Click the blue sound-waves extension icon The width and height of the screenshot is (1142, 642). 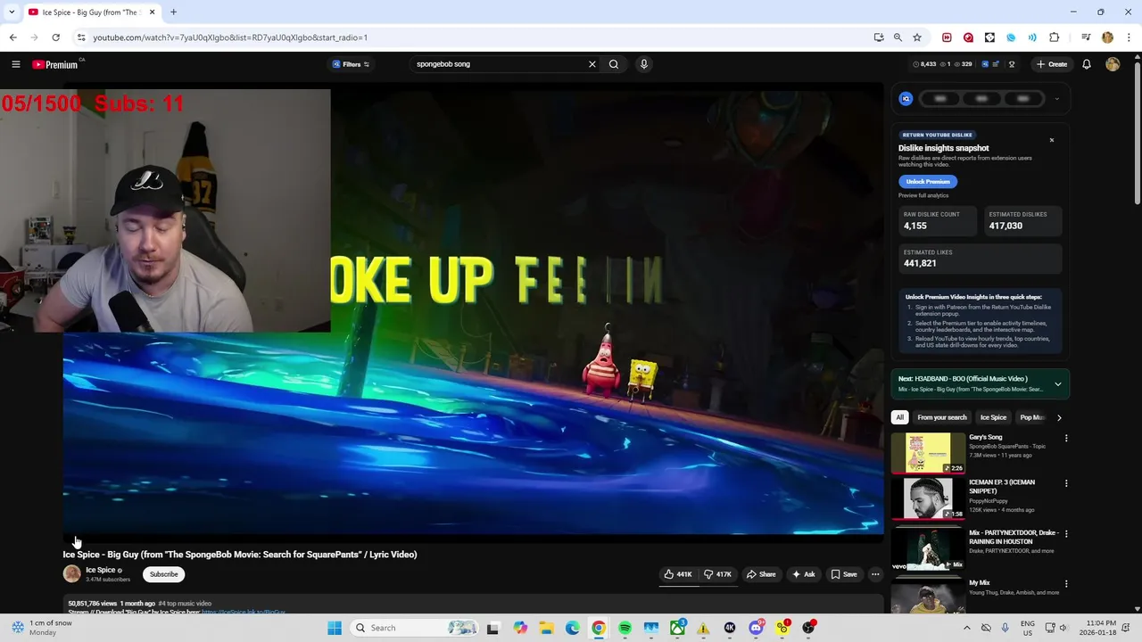pyautogui.click(x=1032, y=37)
